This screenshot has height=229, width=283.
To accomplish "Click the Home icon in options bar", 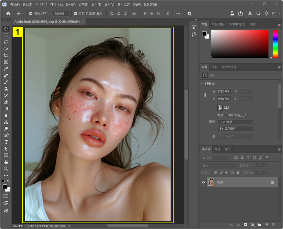I will (8, 14).
